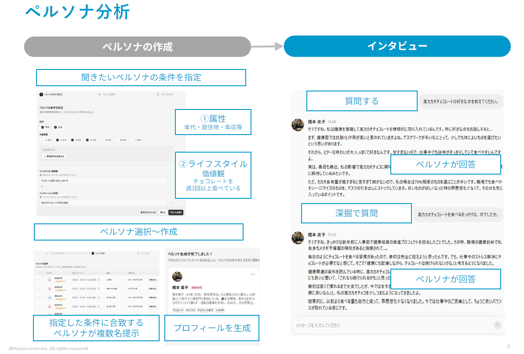This screenshot has height=354, width=524.
Task: Click the 15:22 timestamp next to 橋本直子
Action: pyautogui.click(x=332, y=235)
